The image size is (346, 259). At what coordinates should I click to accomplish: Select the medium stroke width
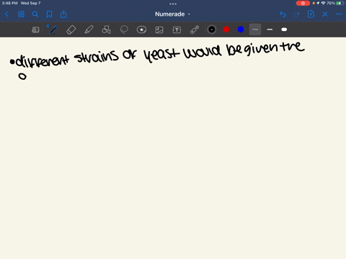(270, 29)
